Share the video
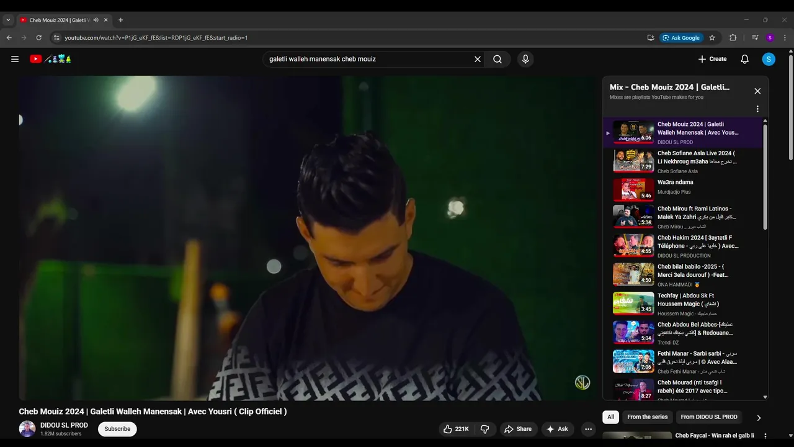 [x=518, y=429]
